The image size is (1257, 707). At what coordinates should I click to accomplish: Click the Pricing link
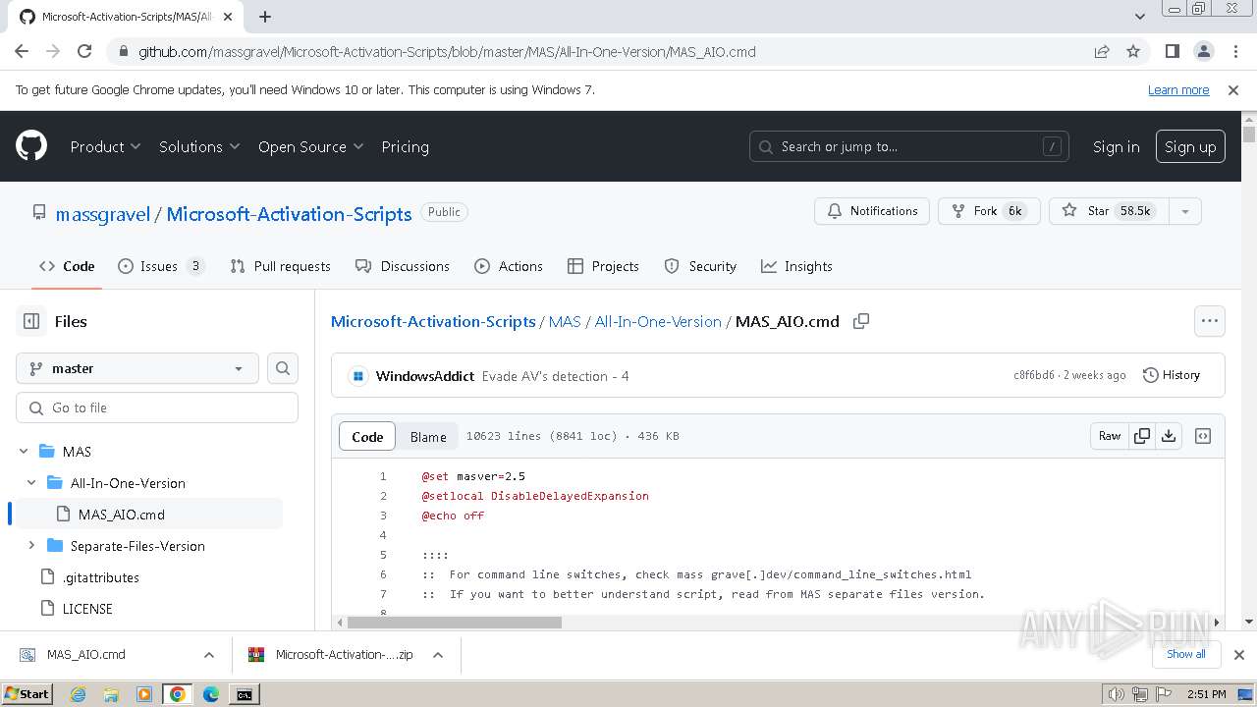click(x=405, y=146)
